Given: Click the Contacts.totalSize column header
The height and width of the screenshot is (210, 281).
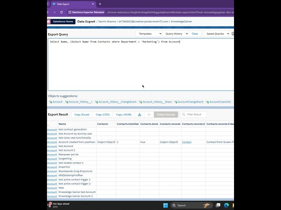Looking at the screenshot, I should click(128, 124).
